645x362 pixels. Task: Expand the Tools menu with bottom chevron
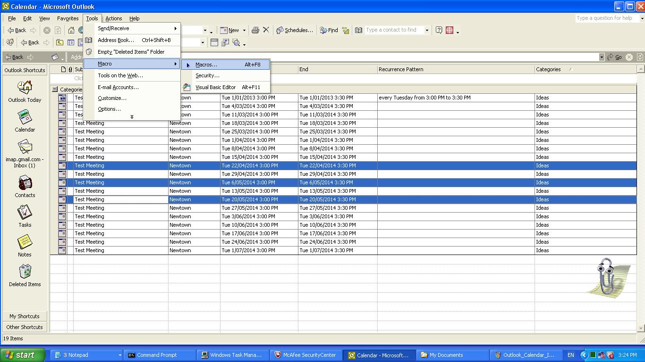click(132, 116)
